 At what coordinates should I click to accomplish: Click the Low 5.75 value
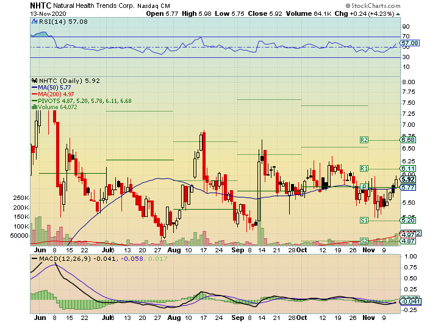[x=229, y=13]
